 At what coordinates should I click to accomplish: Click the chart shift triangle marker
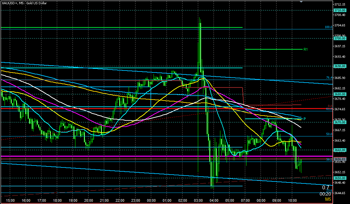tap(301, 2)
